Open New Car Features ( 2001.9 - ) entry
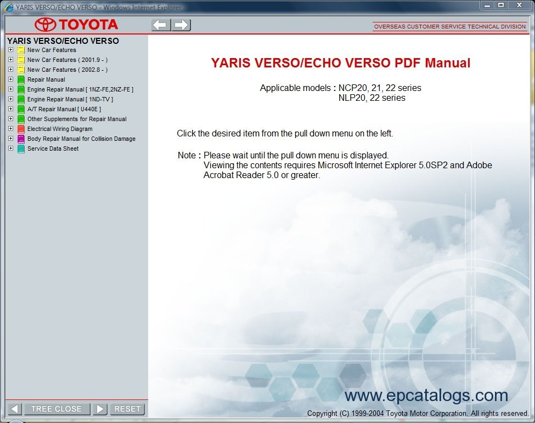 [67, 60]
